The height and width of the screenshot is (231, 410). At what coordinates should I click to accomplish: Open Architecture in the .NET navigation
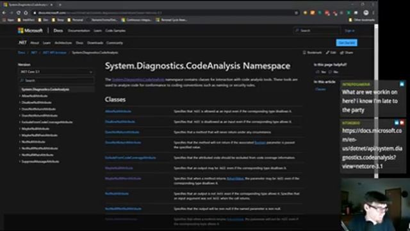[x=63, y=43]
